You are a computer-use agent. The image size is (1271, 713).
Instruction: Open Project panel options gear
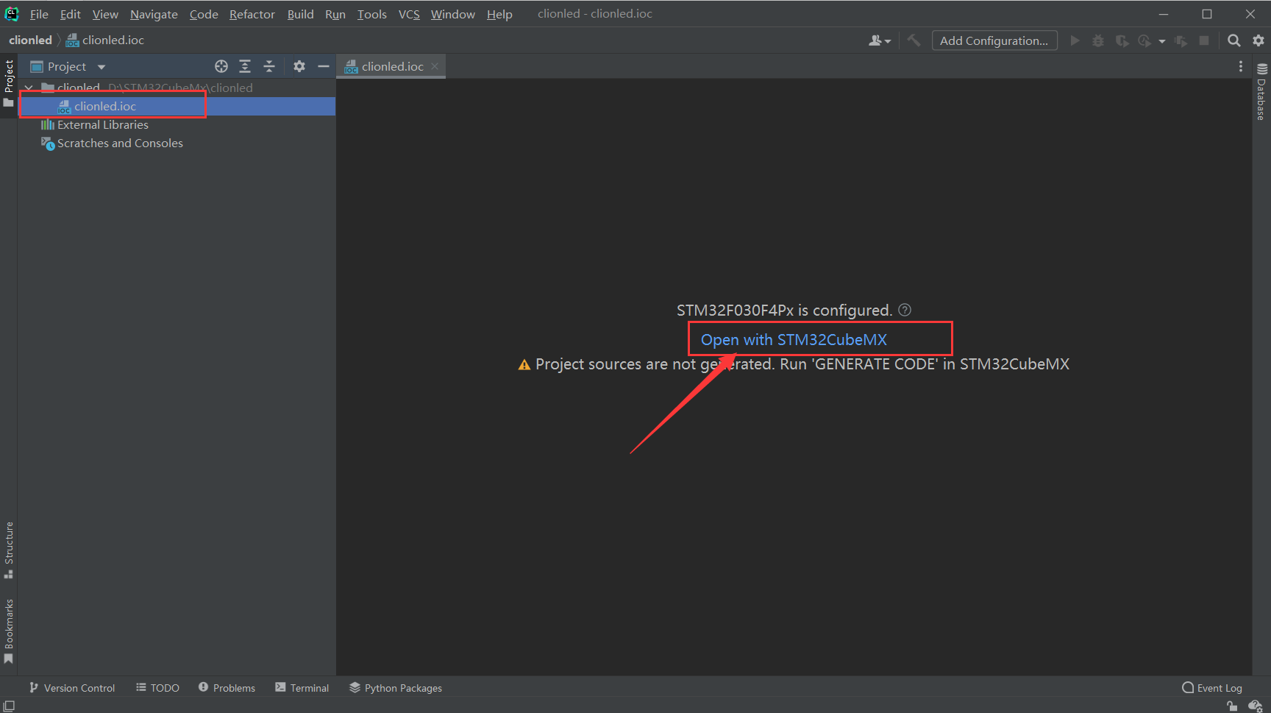tap(299, 66)
